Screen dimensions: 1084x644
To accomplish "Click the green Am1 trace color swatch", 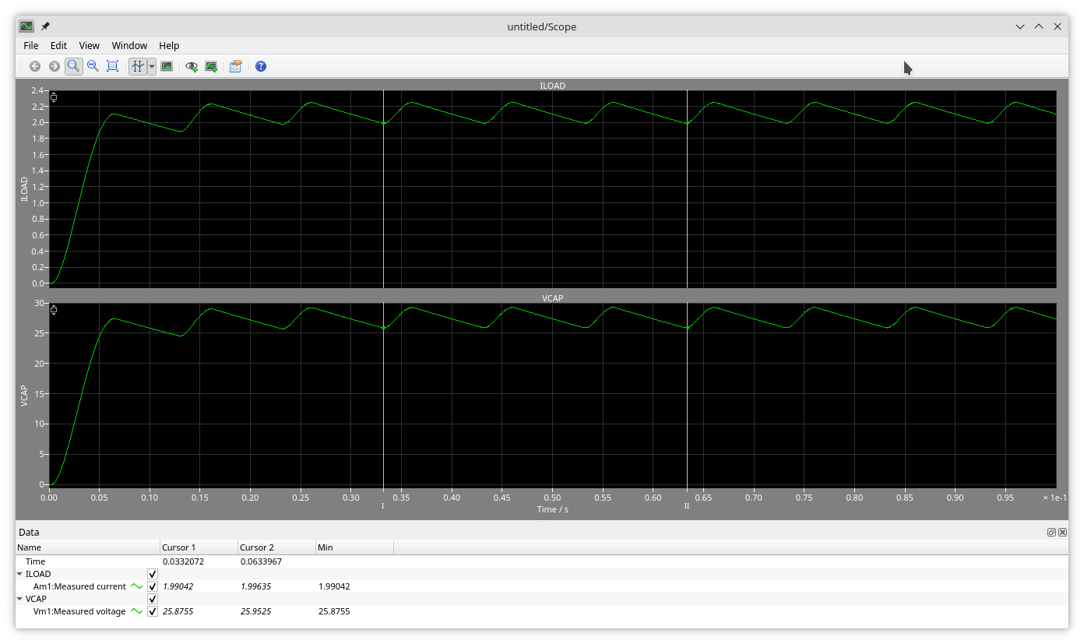I will click(137, 586).
